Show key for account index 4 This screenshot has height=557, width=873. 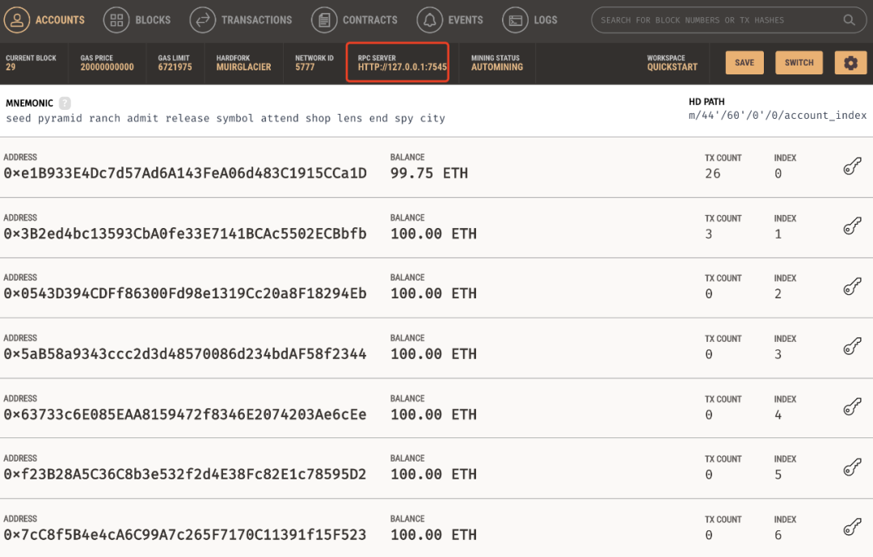pos(852,407)
